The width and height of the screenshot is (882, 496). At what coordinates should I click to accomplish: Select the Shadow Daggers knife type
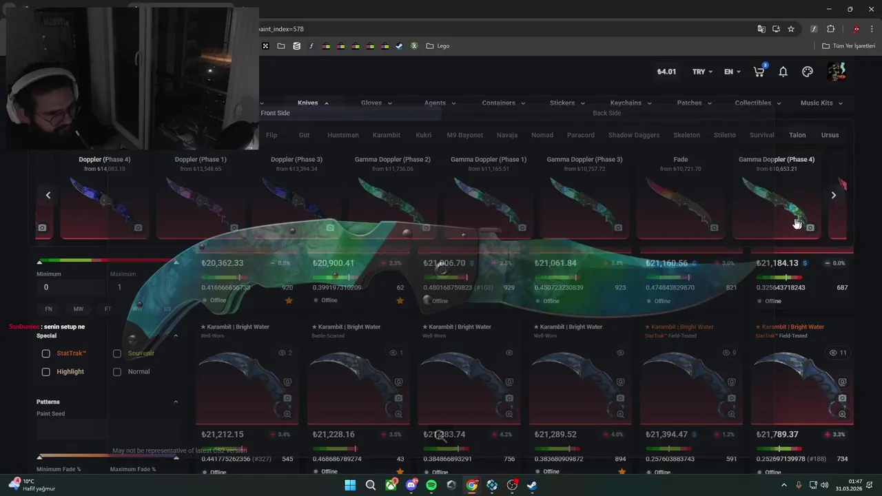pos(634,135)
